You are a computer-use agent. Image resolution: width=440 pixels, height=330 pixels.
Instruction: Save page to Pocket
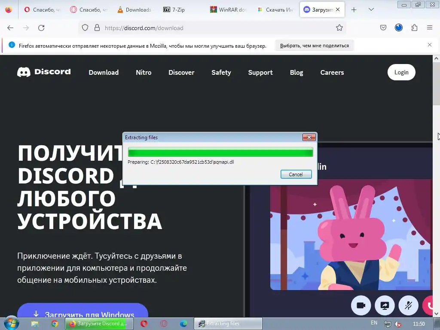[383, 27]
